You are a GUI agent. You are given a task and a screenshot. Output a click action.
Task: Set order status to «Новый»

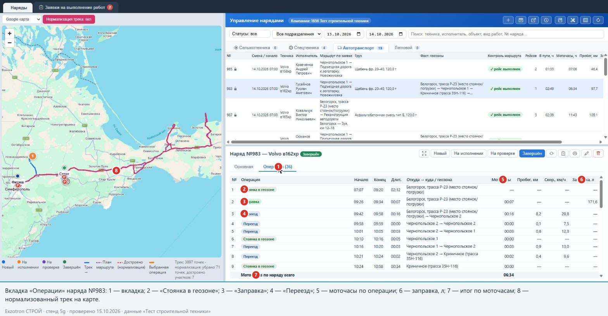coord(440,154)
